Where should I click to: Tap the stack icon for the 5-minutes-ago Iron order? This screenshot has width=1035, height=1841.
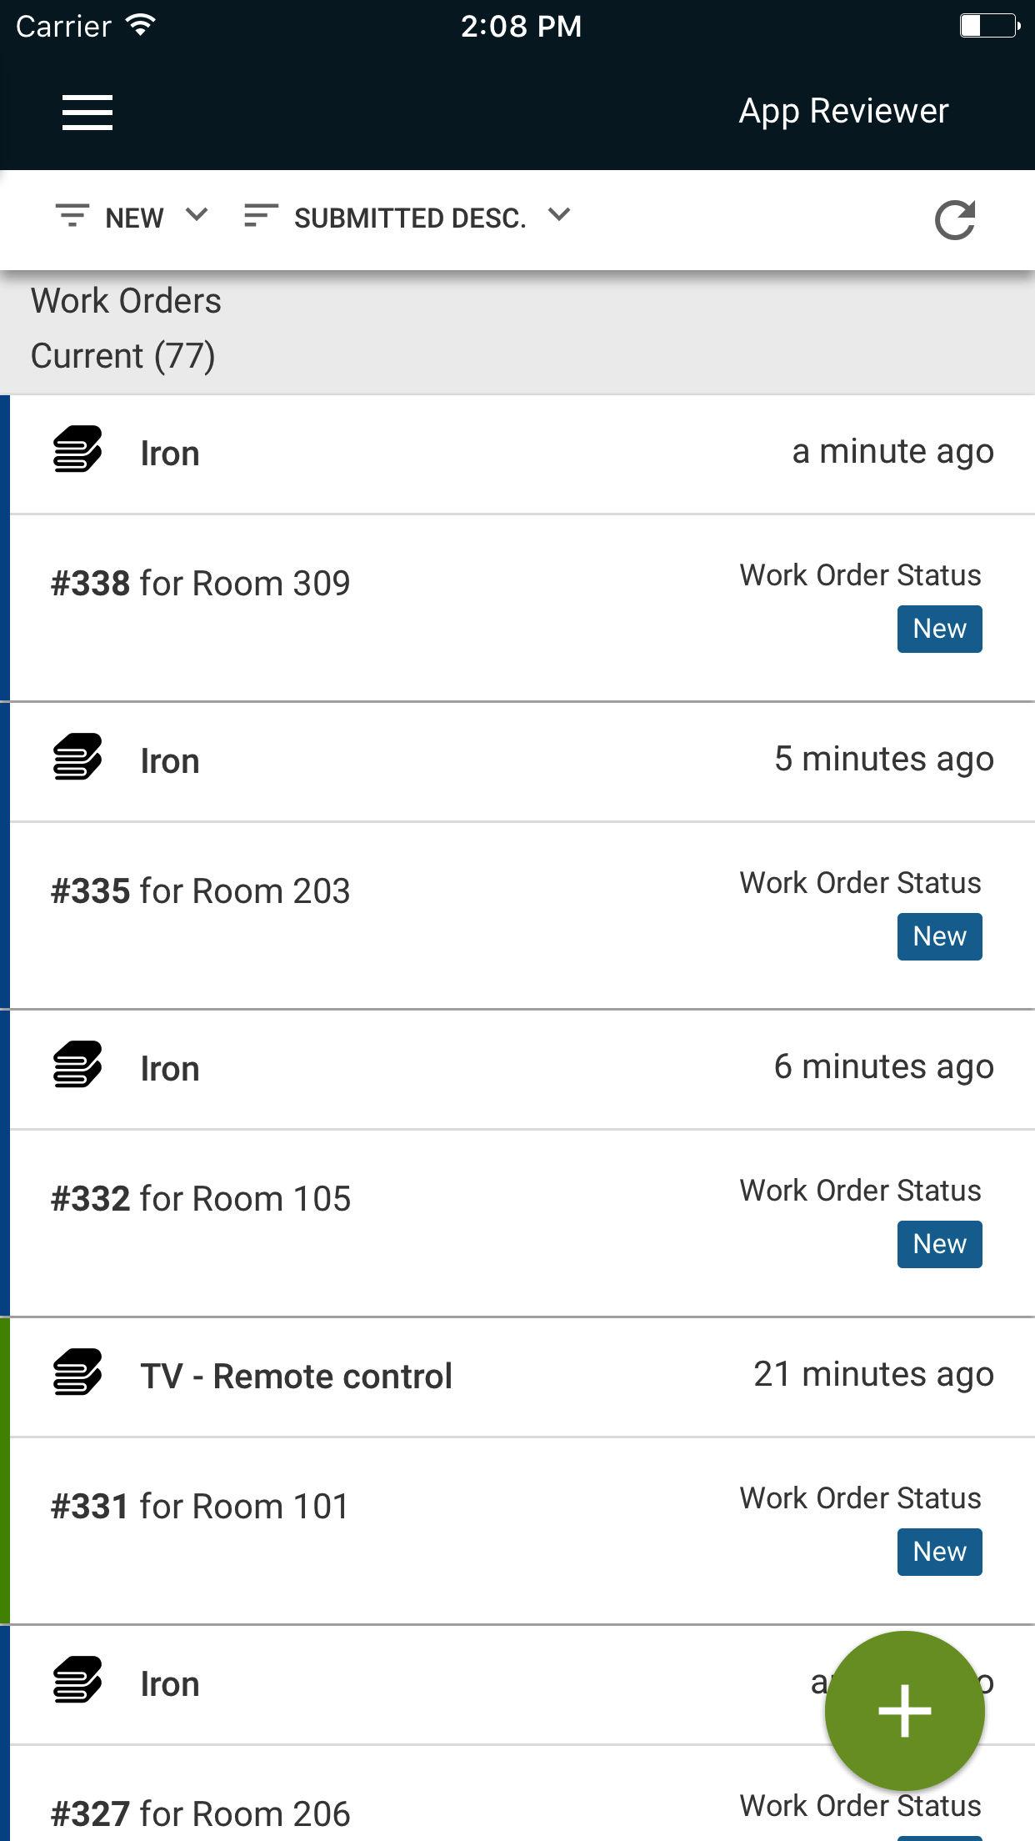click(77, 758)
